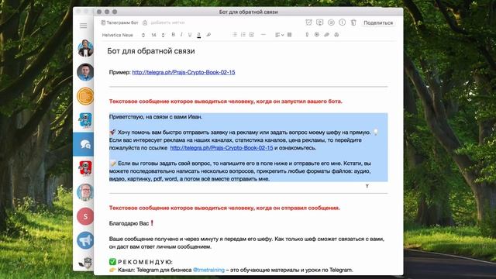Show note info icon
Viewport: 496px width, 279px height.
[343, 22]
